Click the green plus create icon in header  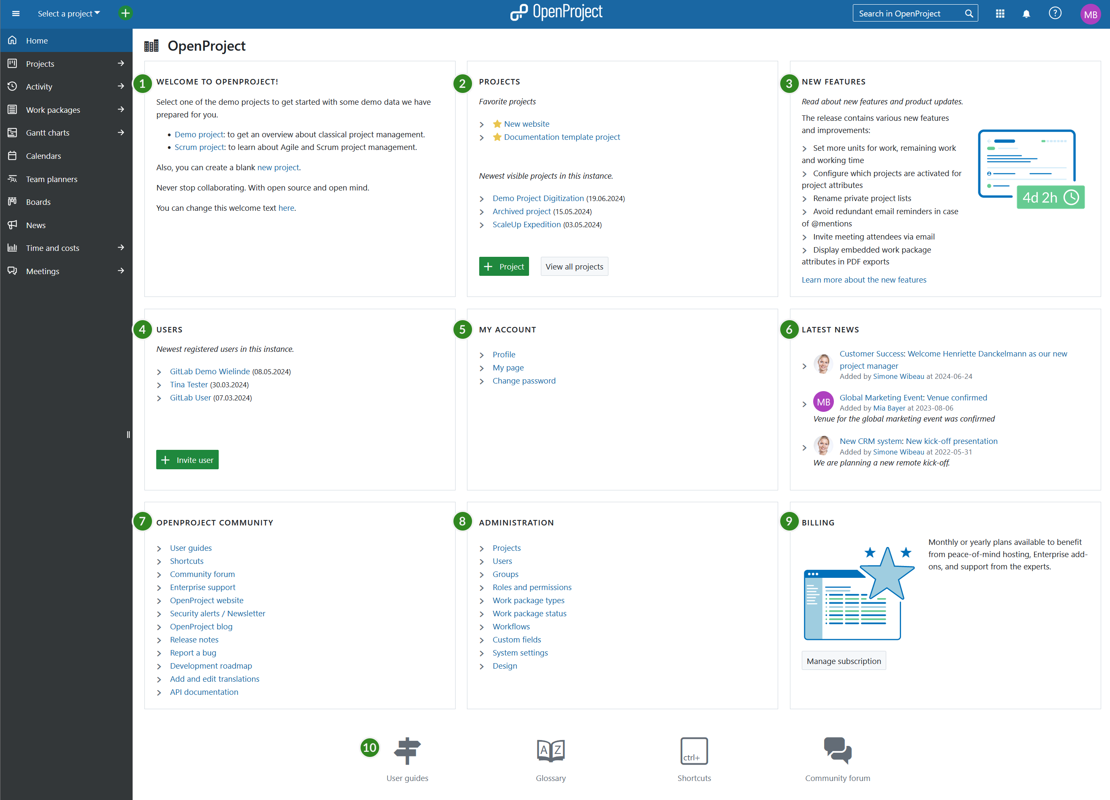125,13
